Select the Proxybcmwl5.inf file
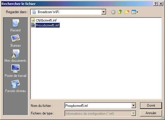Viewport: 165px width, 120px height. [47, 25]
